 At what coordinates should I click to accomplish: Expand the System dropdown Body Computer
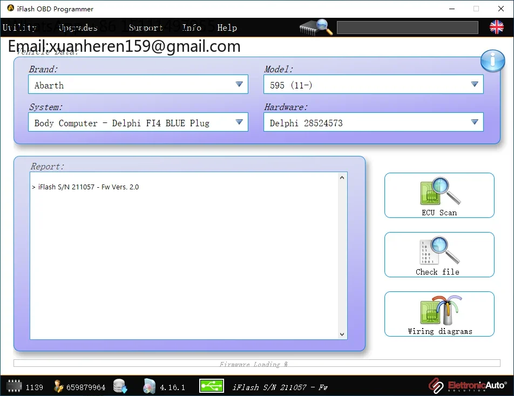138,122
